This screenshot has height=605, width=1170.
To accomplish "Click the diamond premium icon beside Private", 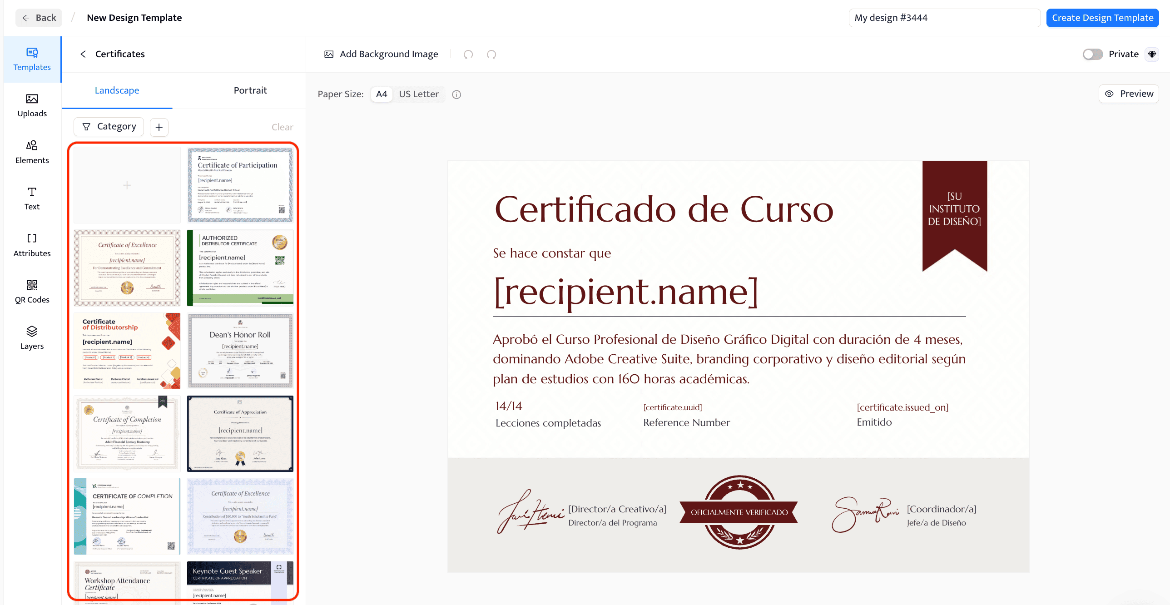I will 1152,55.
